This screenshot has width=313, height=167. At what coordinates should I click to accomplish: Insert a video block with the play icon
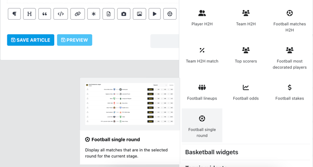pyautogui.click(x=155, y=14)
